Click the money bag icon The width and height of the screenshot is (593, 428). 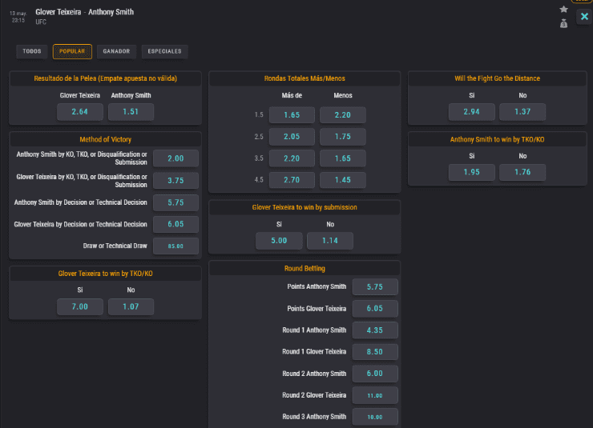click(564, 23)
